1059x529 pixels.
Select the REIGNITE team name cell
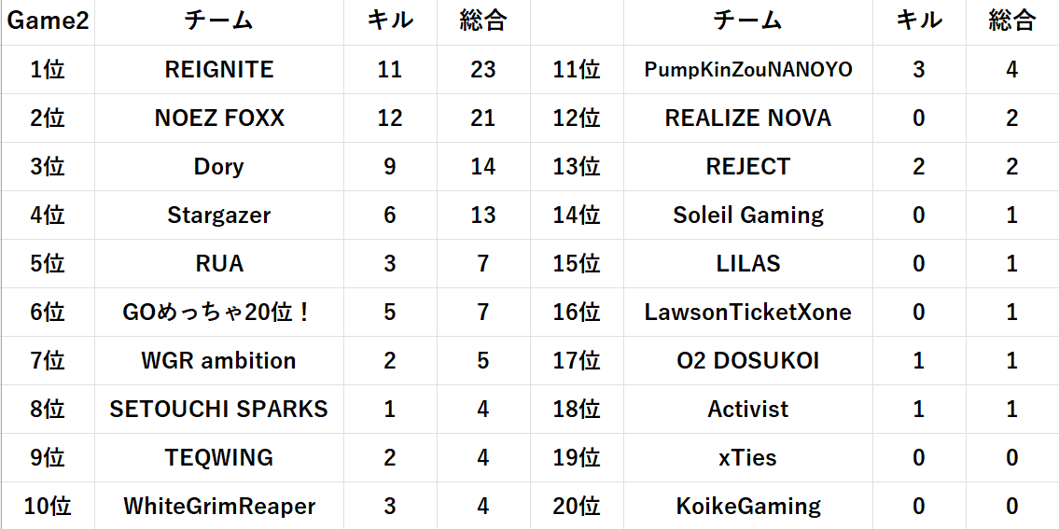[219, 70]
